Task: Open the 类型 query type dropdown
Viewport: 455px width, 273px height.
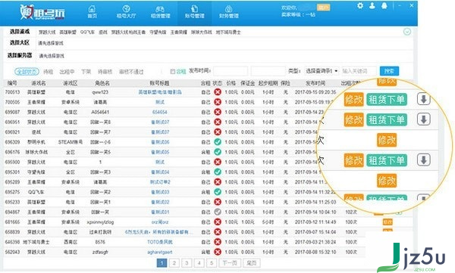Action: coord(322,71)
